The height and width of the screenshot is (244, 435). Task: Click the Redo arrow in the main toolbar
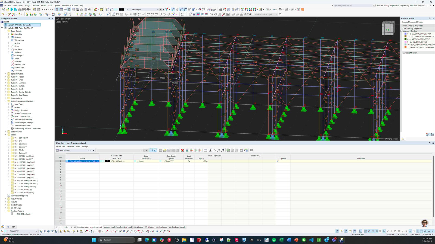coord(50,9)
